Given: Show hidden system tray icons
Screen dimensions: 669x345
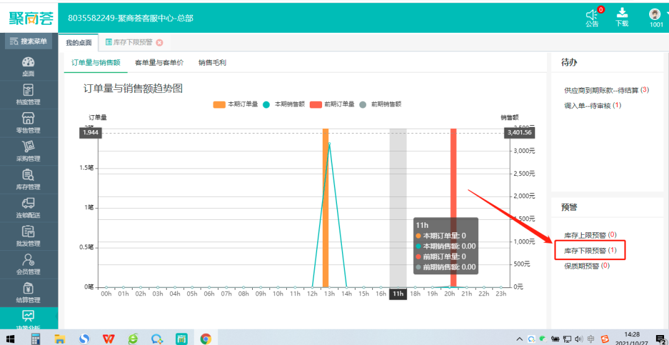Looking at the screenshot, I should [x=519, y=339].
